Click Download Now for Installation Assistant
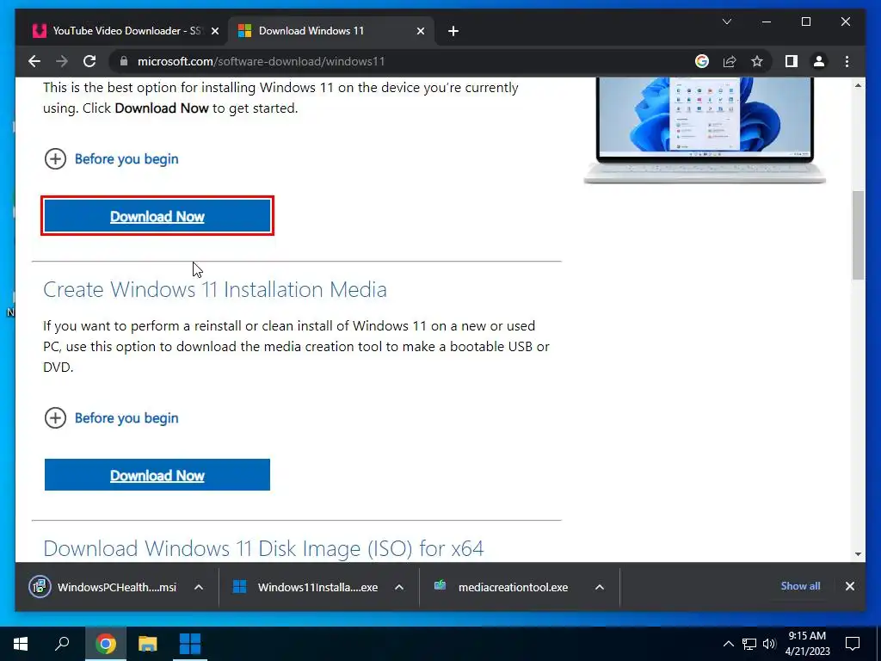Screen dimensions: 881x661 [x=157, y=216]
